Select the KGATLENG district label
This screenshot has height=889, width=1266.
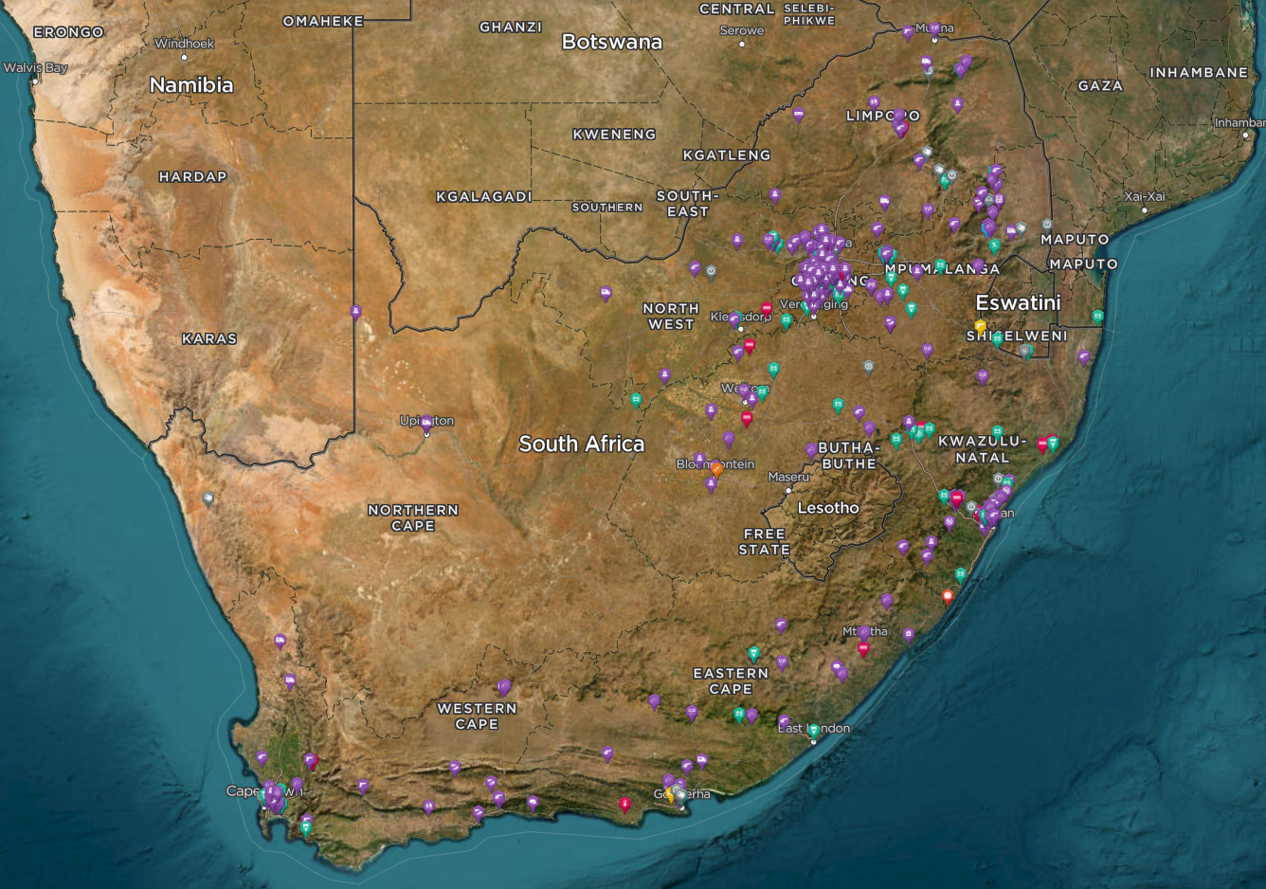click(x=727, y=154)
